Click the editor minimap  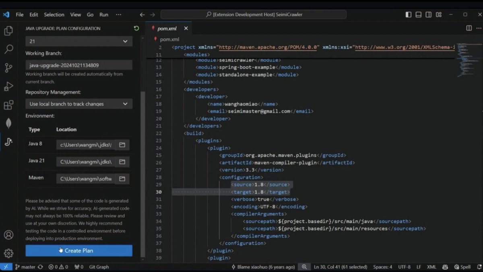click(468, 60)
